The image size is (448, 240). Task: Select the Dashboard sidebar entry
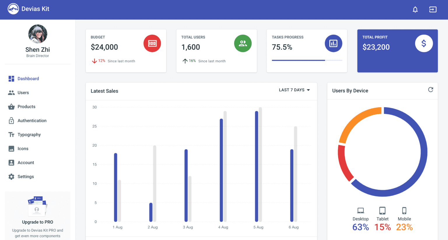coord(28,78)
